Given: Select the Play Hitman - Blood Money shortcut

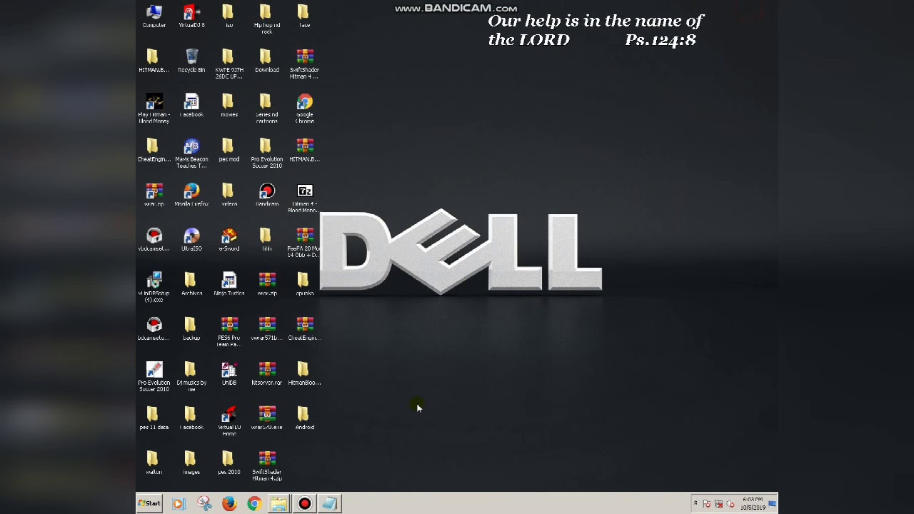Looking at the screenshot, I should coord(154,109).
